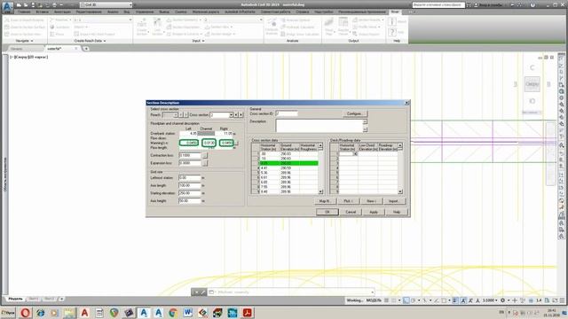Click Cancel in Section Description dialog
Viewport: 568px width, 319px height.
tap(351, 212)
